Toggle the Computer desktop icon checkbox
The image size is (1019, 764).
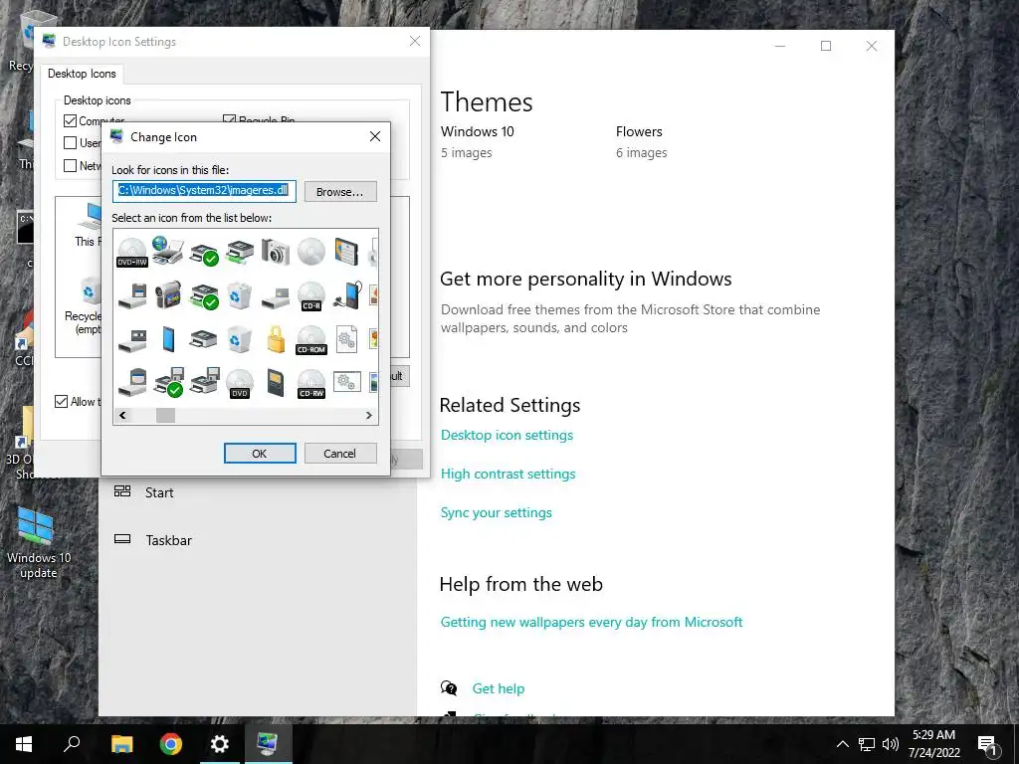tap(71, 120)
